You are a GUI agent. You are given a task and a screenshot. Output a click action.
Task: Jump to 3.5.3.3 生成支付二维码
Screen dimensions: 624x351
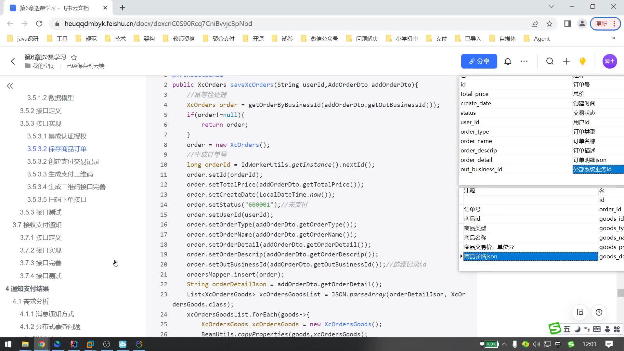point(60,174)
